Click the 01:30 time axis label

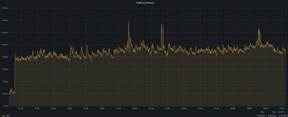tap(21, 108)
